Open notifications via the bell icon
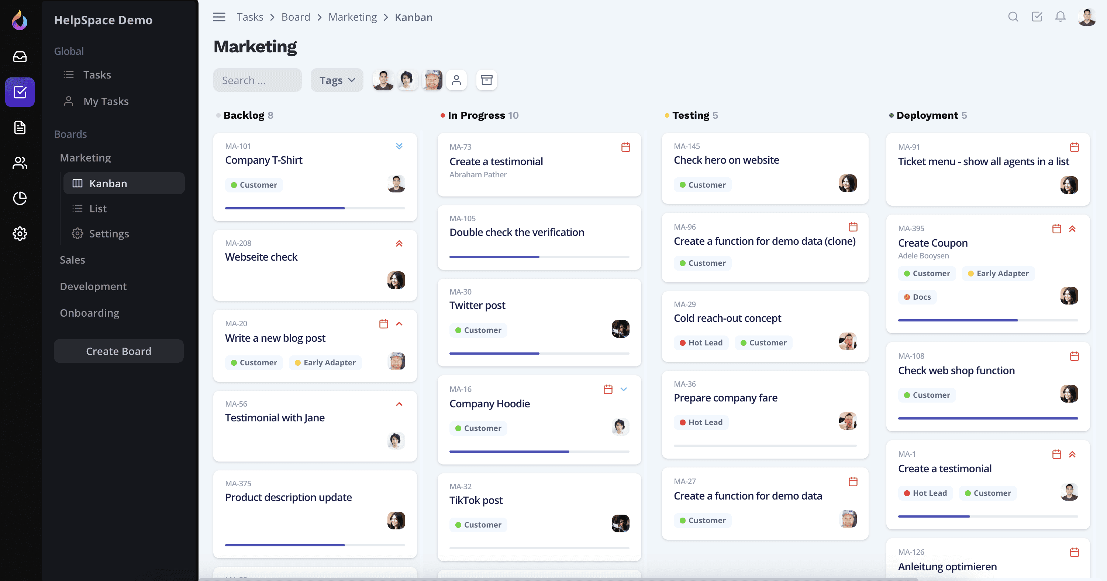Viewport: 1107px width, 581px height. tap(1060, 17)
